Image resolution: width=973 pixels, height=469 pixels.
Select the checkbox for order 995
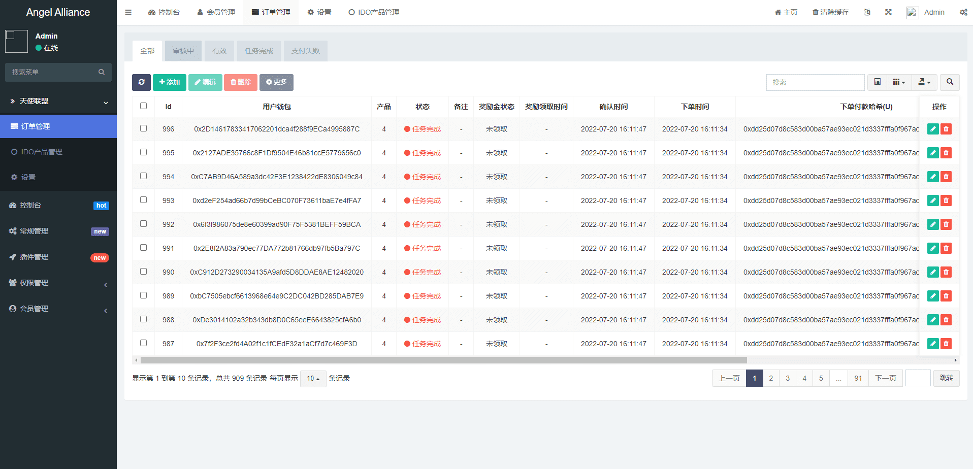click(x=143, y=152)
